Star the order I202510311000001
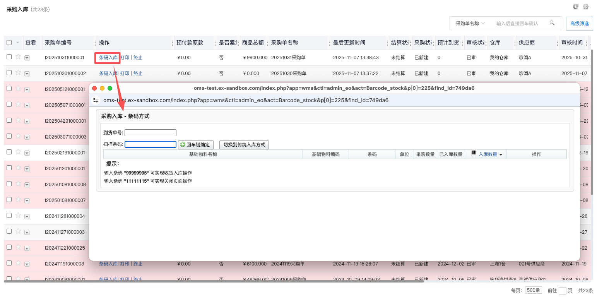Viewport: 597px width, 298px height. pos(18,57)
